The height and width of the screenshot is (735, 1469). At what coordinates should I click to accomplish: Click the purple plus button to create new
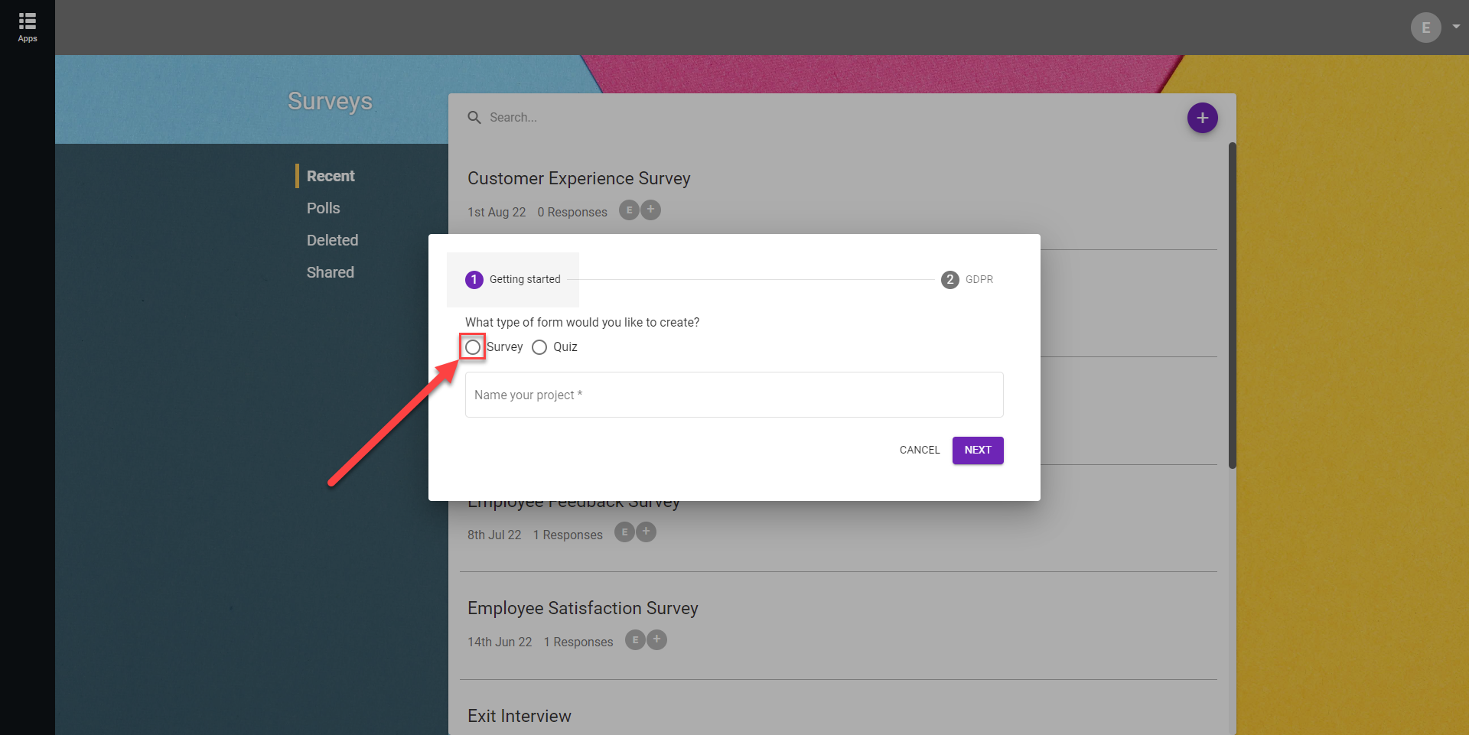click(1202, 118)
